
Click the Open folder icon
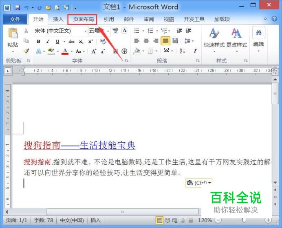[x=48, y=8]
